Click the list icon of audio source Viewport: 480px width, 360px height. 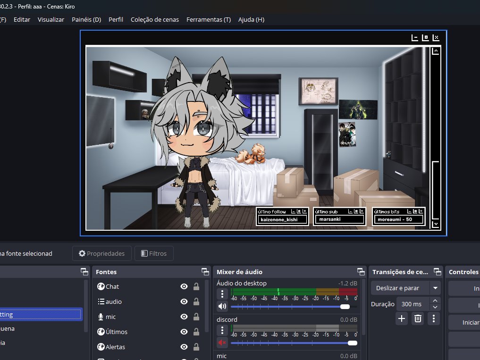[x=101, y=301]
